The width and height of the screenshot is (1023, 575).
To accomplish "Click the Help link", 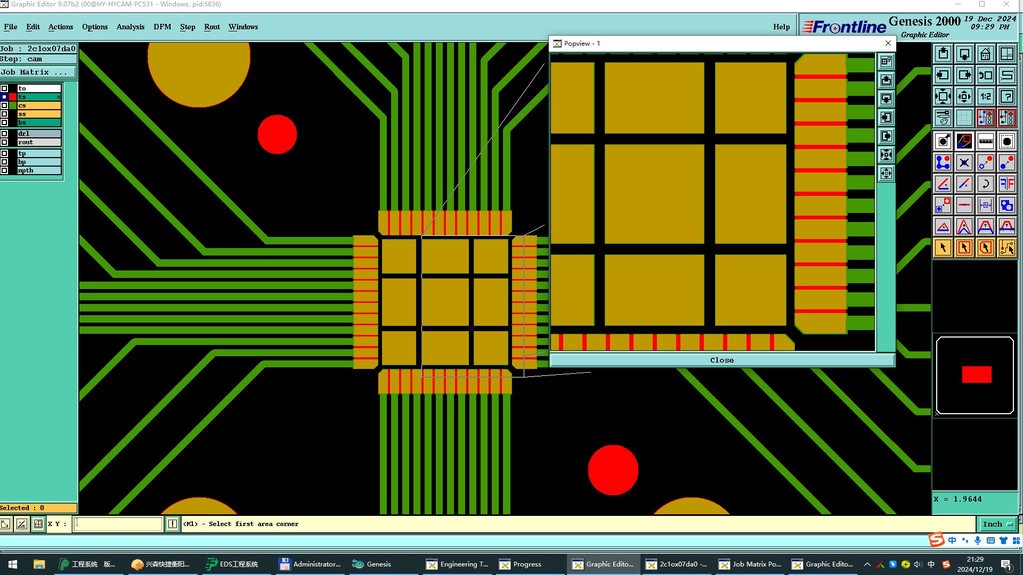I will [x=781, y=27].
